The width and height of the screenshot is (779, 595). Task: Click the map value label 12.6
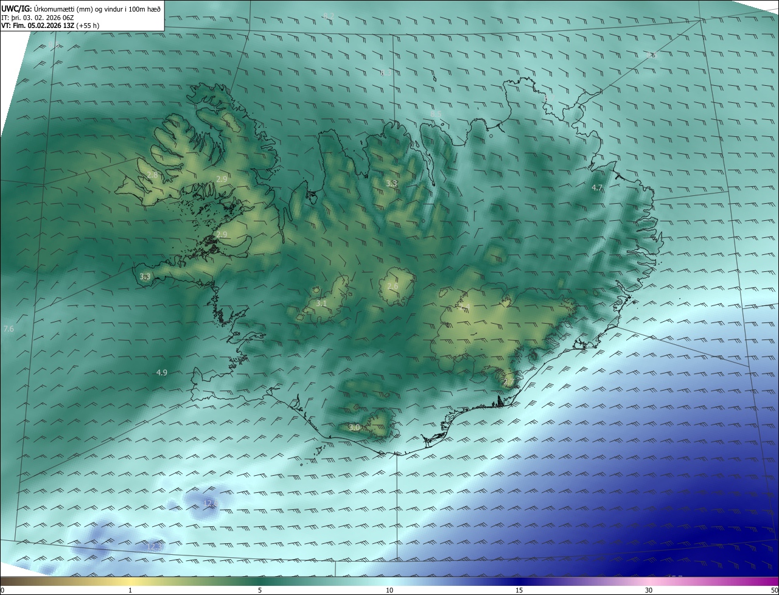[210, 503]
